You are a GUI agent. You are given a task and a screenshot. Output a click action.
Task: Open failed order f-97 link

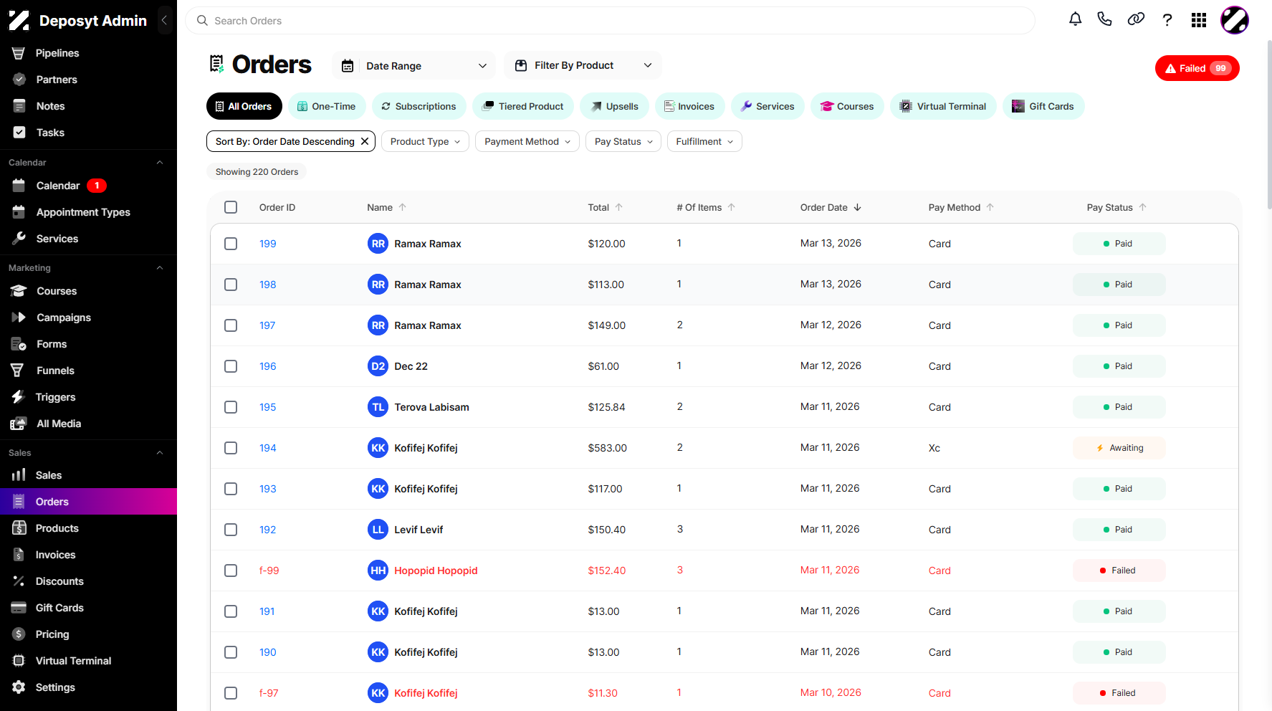point(269,693)
